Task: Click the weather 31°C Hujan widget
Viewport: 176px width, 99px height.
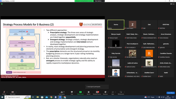Action: pos(150,97)
